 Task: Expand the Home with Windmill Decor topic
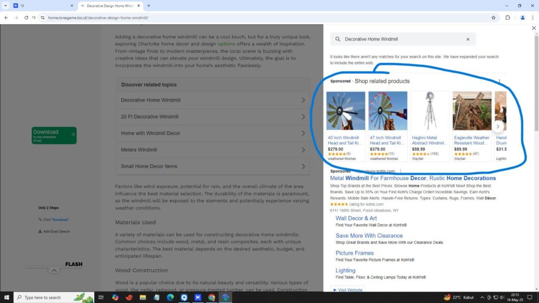click(x=213, y=133)
